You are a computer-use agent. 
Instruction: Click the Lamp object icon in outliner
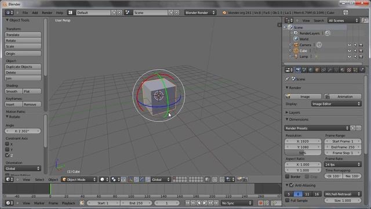[x=296, y=56]
